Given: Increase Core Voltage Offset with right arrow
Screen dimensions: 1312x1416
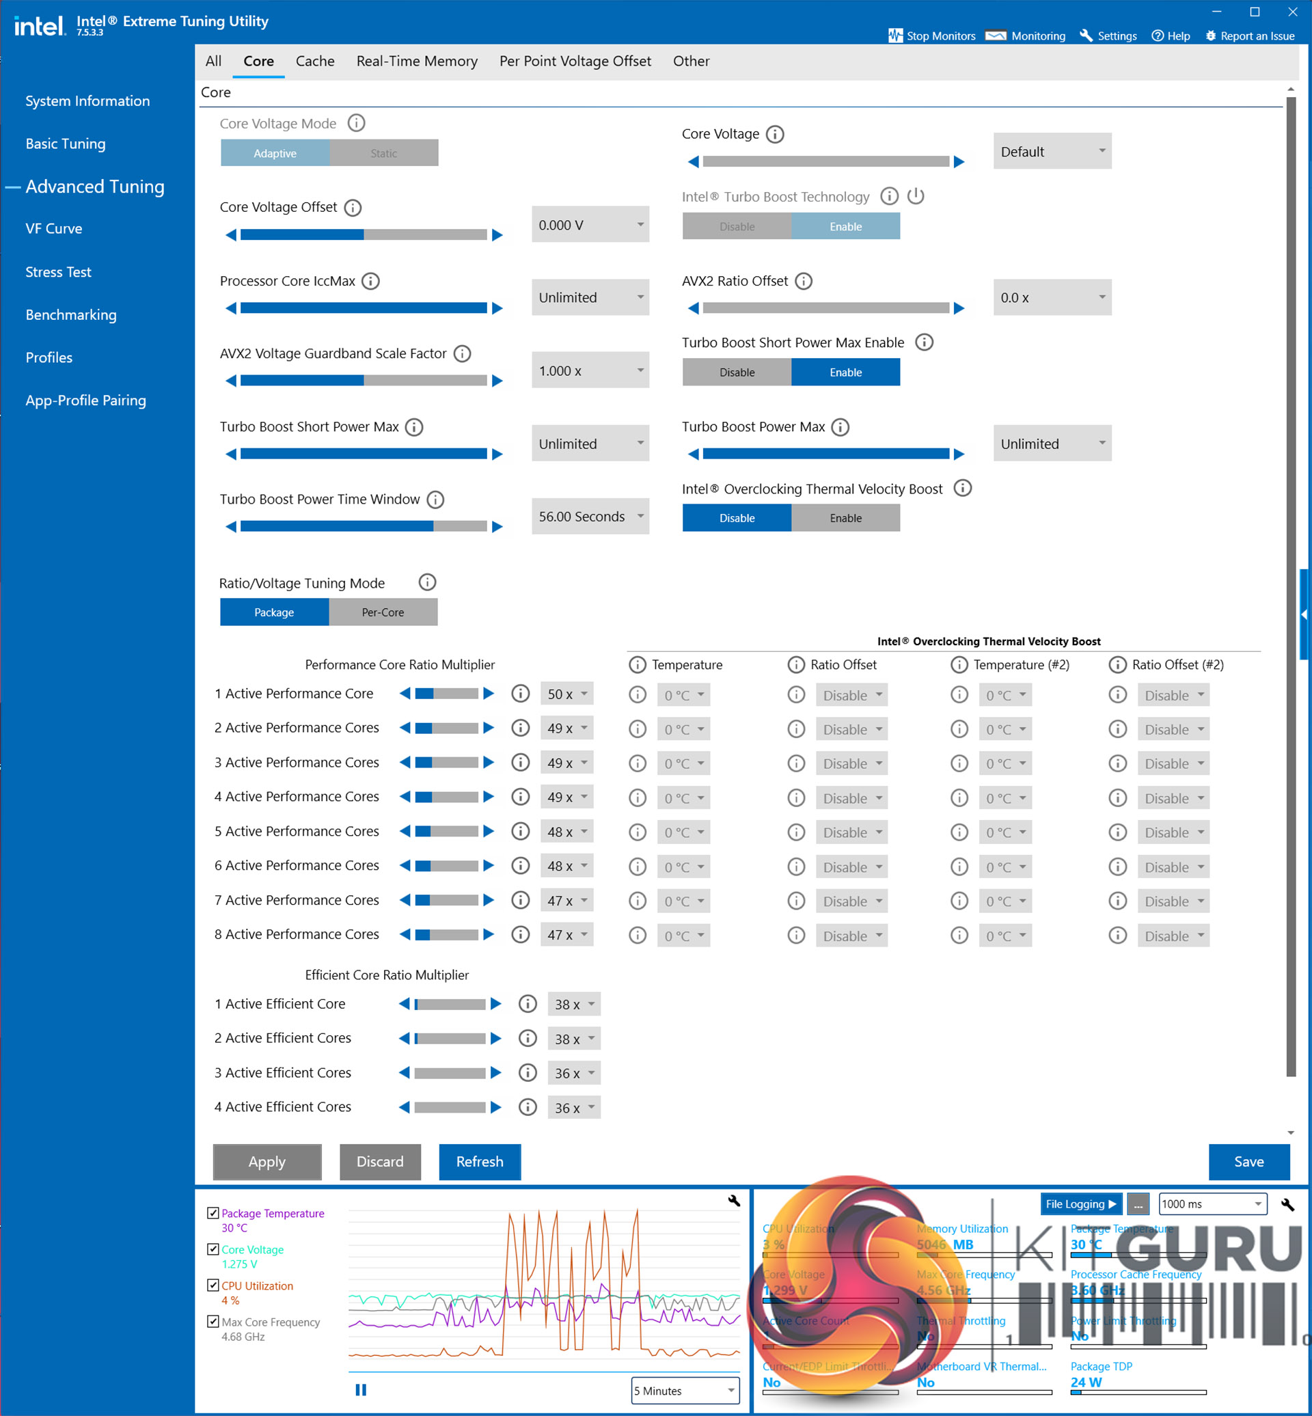Looking at the screenshot, I should (x=497, y=235).
